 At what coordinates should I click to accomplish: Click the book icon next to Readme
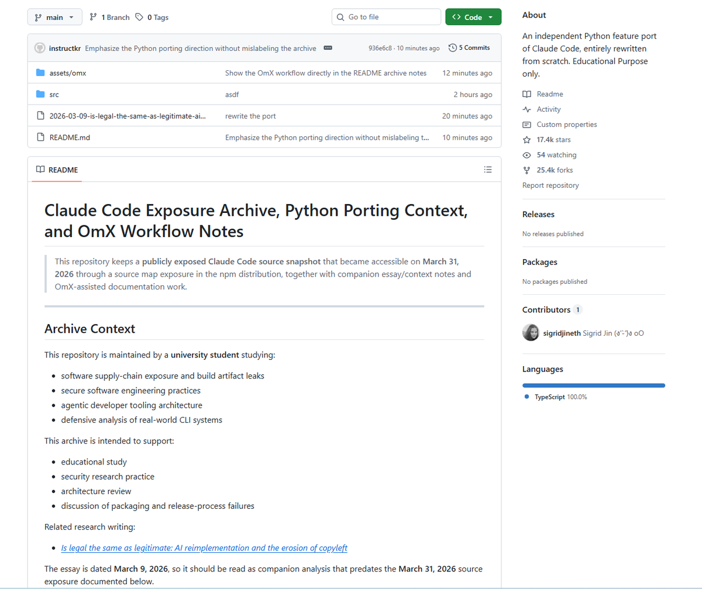pyautogui.click(x=526, y=94)
